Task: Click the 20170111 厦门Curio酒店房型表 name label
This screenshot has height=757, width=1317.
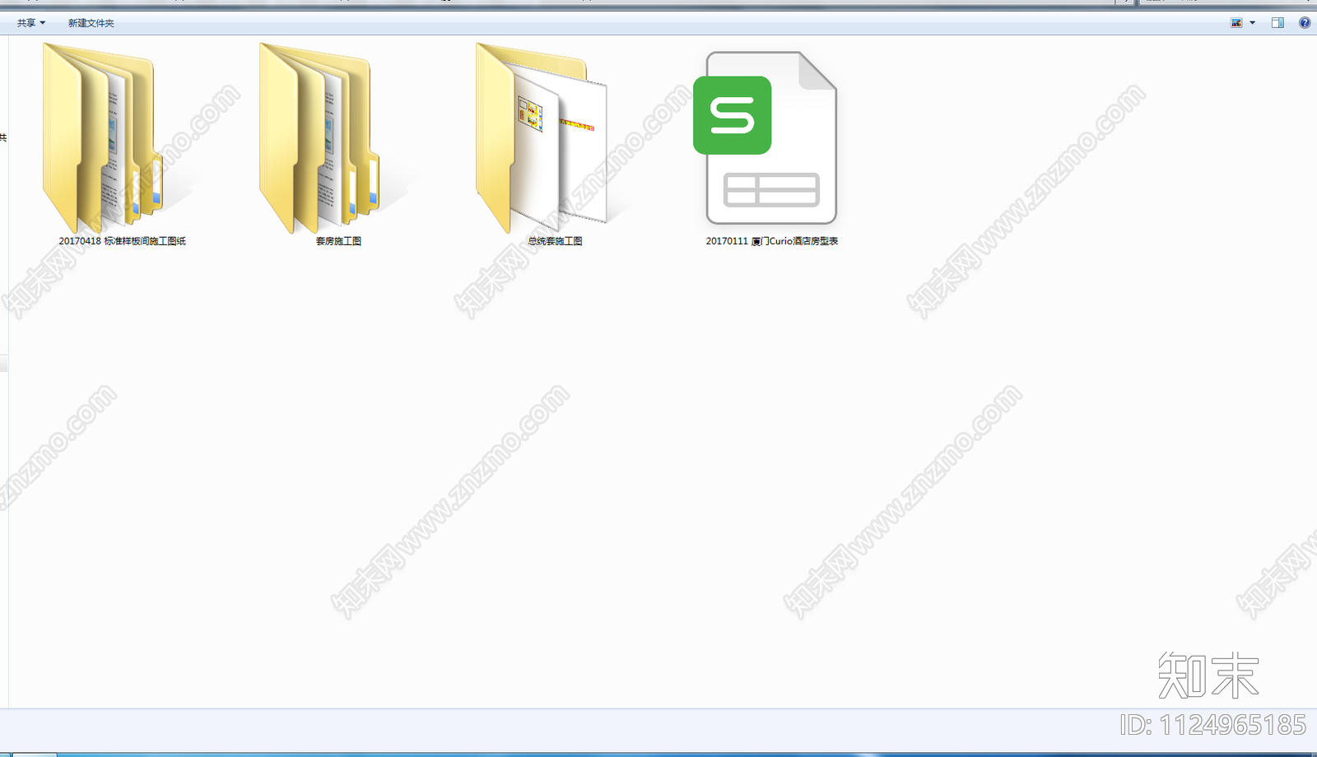Action: pyautogui.click(x=772, y=241)
